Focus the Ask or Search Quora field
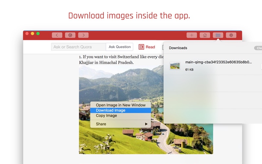262x164 pixels. click(x=79, y=47)
